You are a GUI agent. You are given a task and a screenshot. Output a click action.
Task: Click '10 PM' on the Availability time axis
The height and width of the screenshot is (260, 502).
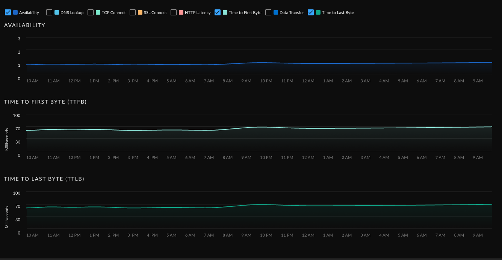point(266,81)
